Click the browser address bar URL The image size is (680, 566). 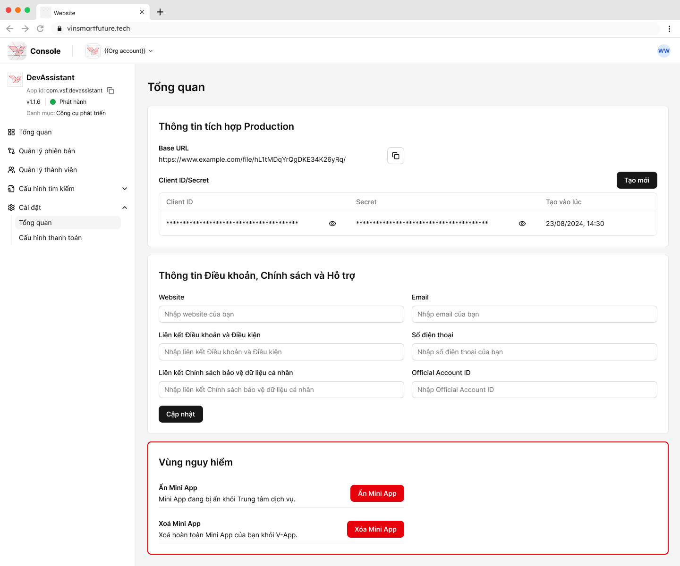click(x=99, y=28)
